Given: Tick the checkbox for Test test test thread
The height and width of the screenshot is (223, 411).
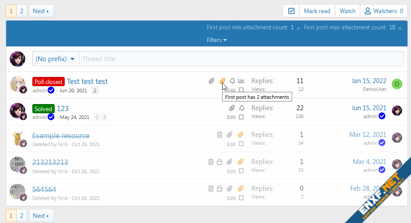Looking at the screenshot, I should [241, 91].
